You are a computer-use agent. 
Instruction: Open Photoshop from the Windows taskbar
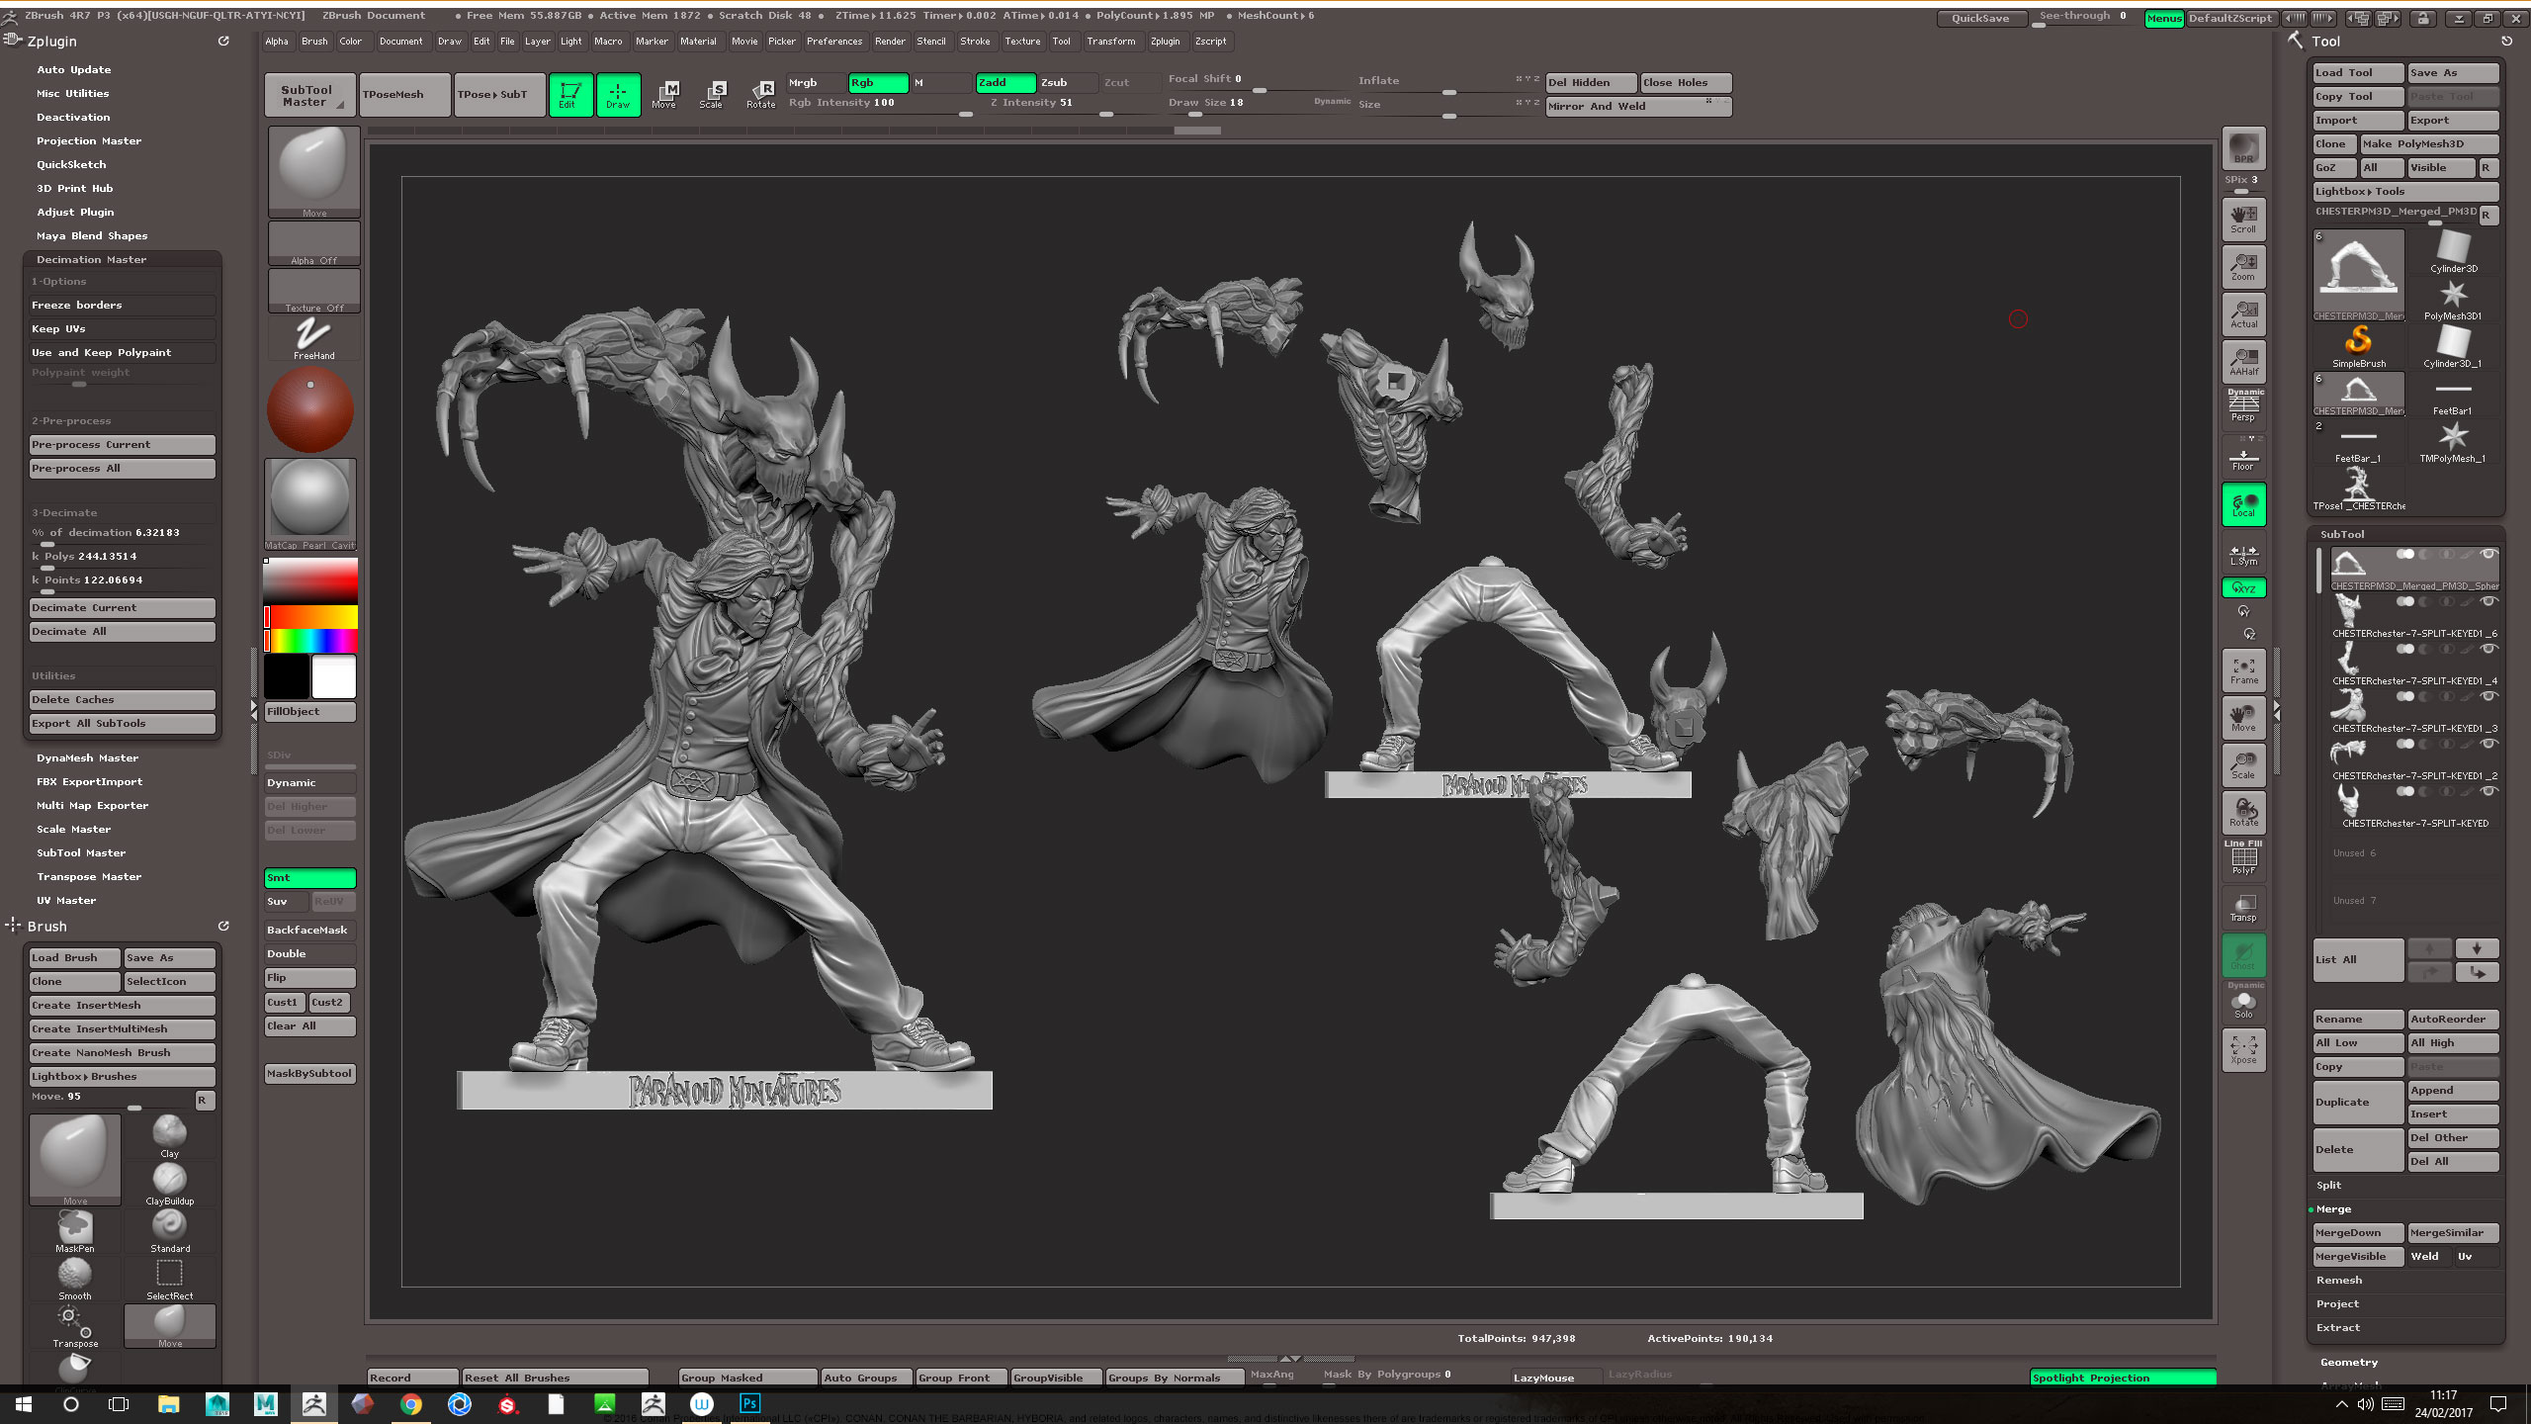[x=749, y=1403]
